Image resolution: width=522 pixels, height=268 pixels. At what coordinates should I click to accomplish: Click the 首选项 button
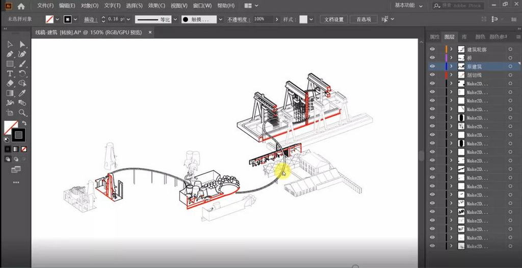[x=363, y=19]
